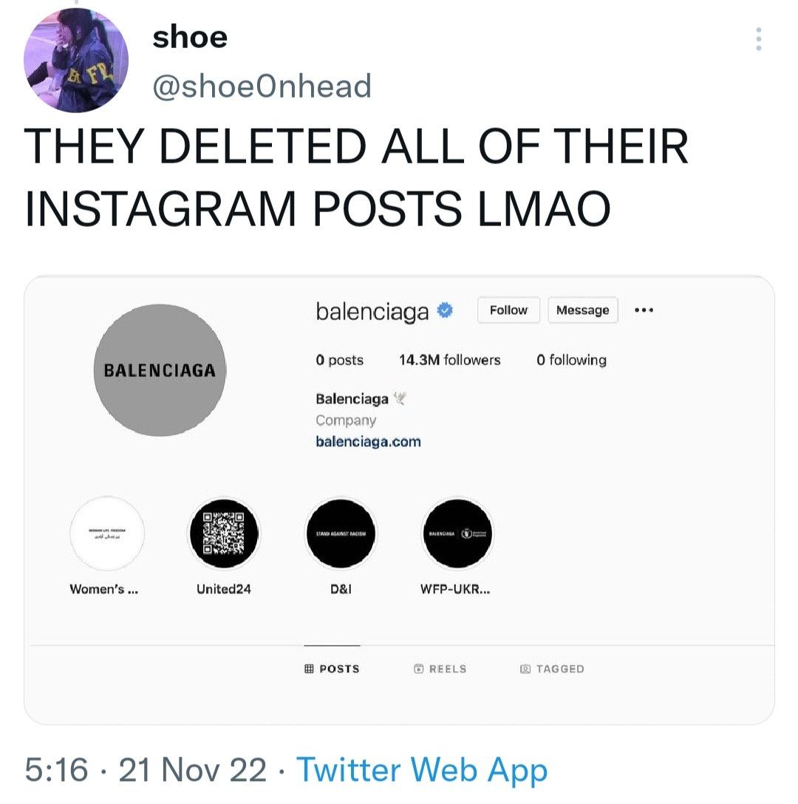Click shoe's profile avatar picture
The width and height of the screenshot is (798, 804).
(76, 60)
